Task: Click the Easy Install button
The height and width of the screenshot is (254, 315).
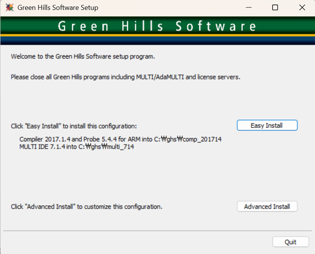Action: (267, 125)
